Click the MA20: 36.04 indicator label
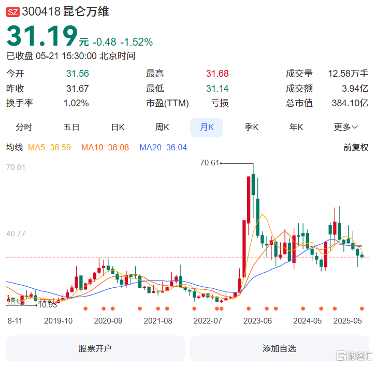Image resolution: width=376 pixels, height=365 pixels. tap(163, 147)
